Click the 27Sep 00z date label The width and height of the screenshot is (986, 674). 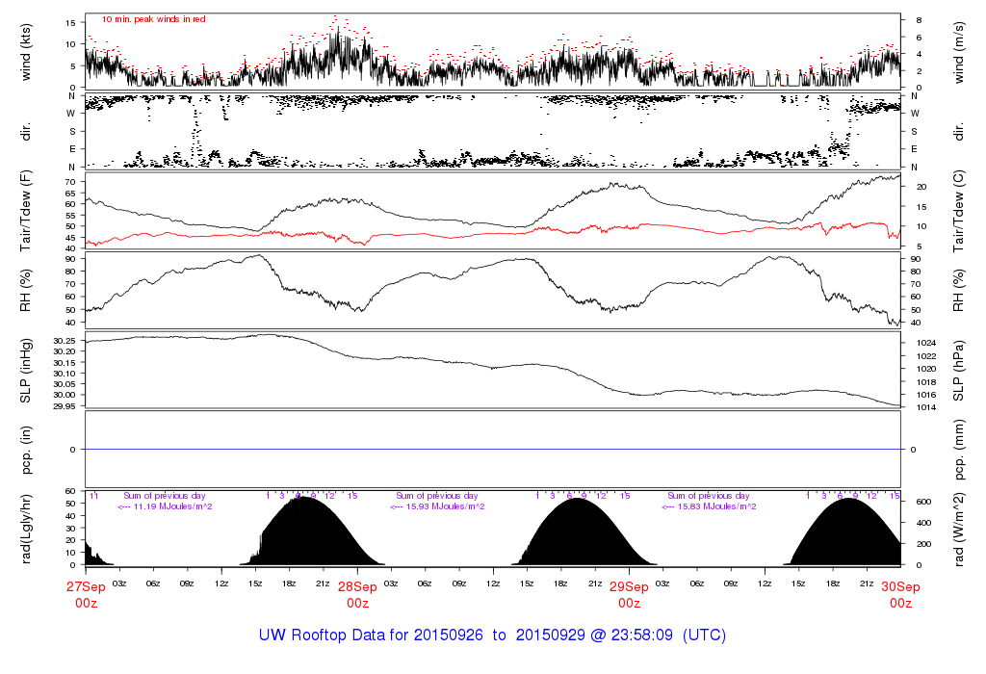pos(86,593)
